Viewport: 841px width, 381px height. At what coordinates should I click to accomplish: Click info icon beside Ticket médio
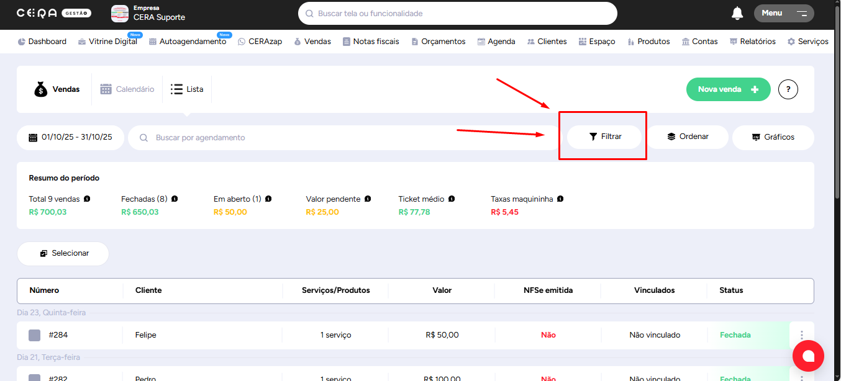[452, 199]
